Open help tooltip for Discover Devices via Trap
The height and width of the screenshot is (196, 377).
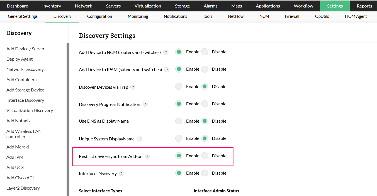[133, 87]
